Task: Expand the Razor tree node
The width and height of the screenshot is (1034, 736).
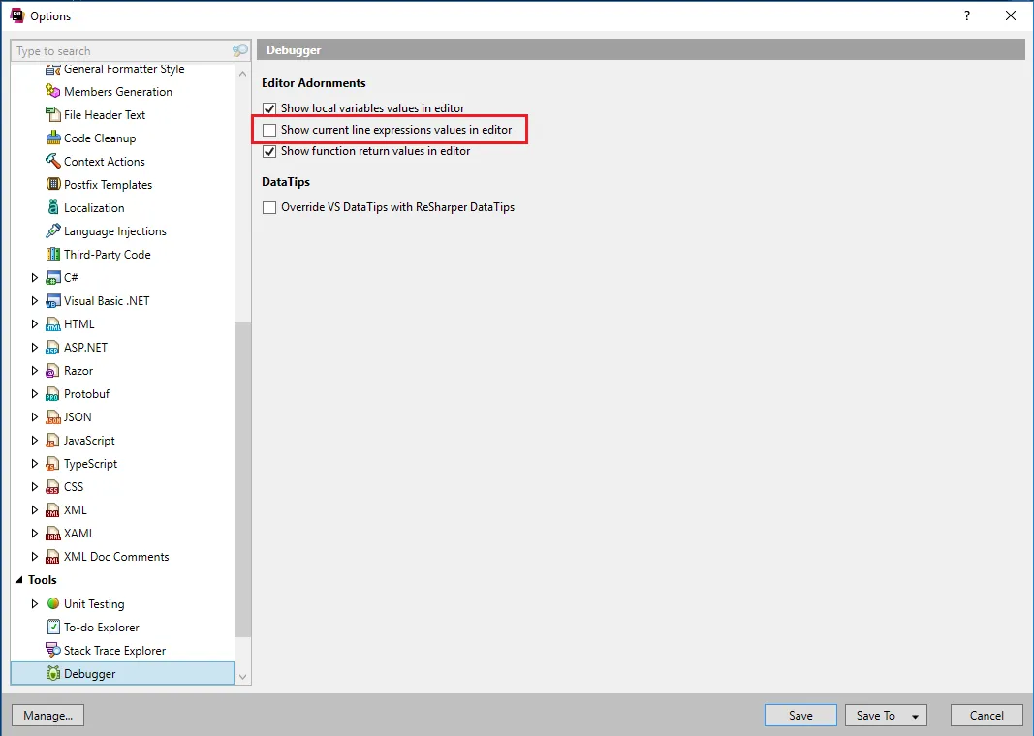Action: (x=34, y=370)
